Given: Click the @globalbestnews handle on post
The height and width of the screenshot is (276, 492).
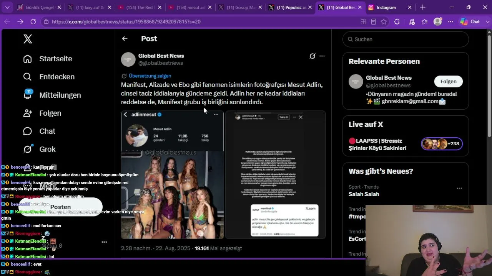Looking at the screenshot, I should 160,63.
